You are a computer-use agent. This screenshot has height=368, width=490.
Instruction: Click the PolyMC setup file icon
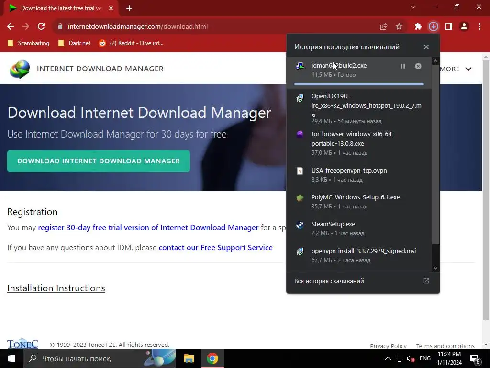pyautogui.click(x=300, y=198)
